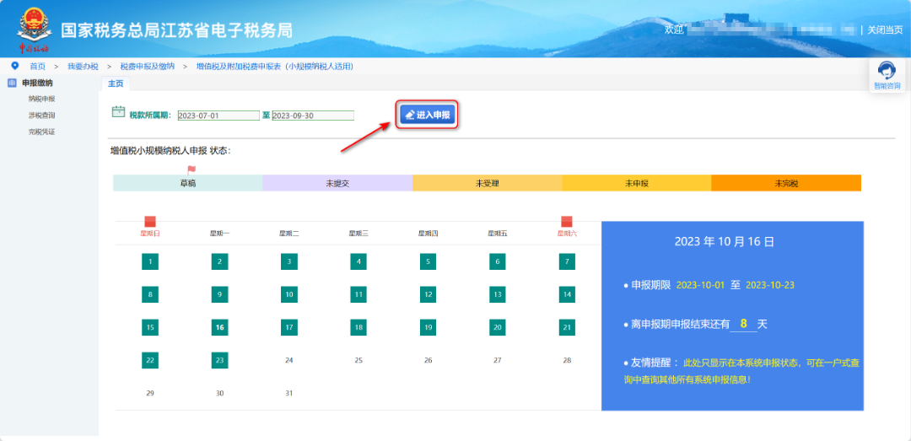
Task: Select calendar day 5
Action: pyautogui.click(x=429, y=261)
